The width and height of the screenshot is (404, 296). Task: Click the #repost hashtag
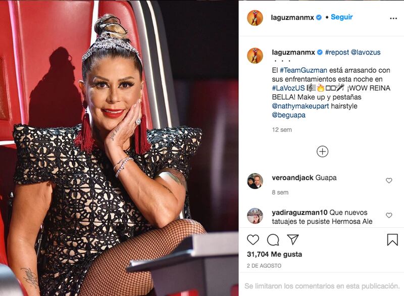[x=337, y=53]
